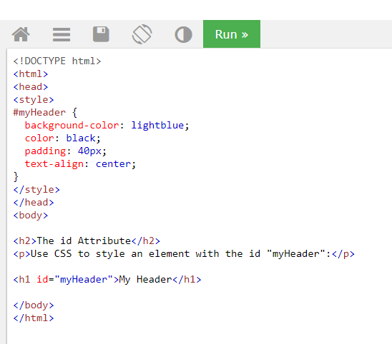Open the hamburger menu icon

click(62, 34)
